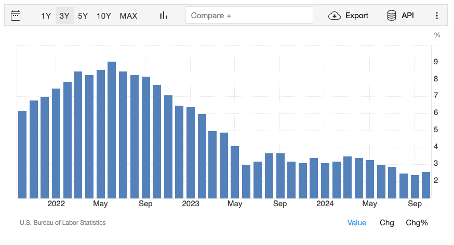Image resolution: width=454 pixels, height=245 pixels.
Task: Click the cloud download Export icon
Action: pyautogui.click(x=335, y=16)
